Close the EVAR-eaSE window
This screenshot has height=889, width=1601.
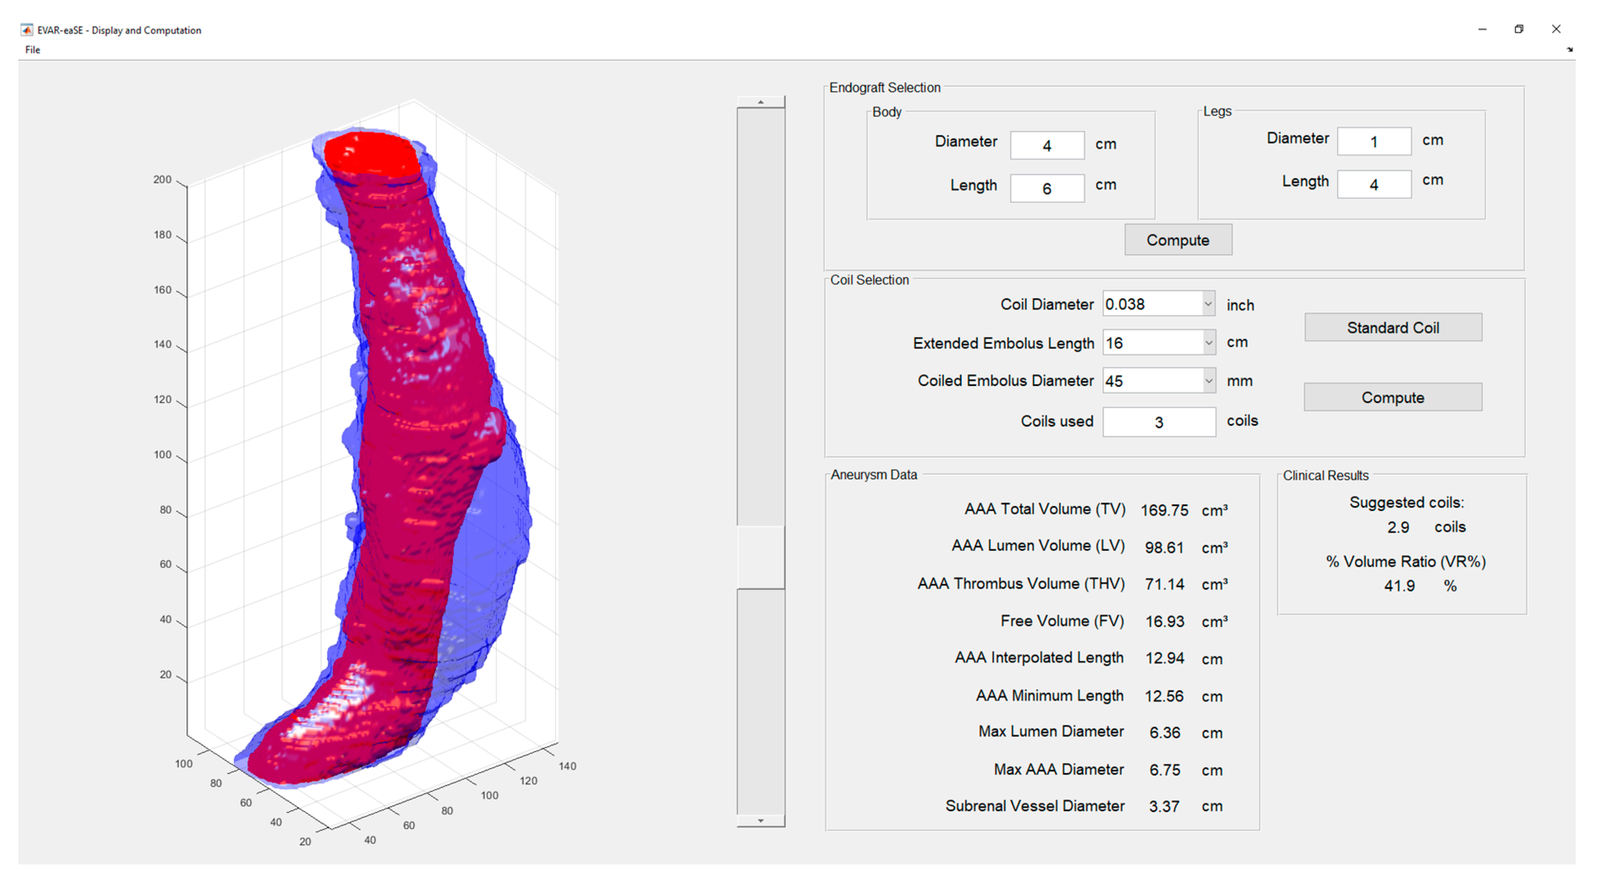(1556, 29)
